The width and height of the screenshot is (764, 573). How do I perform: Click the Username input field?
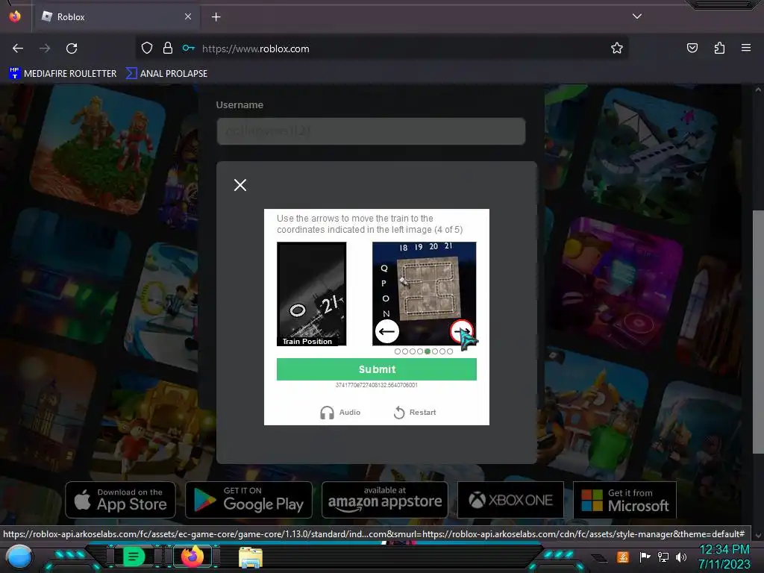pos(371,131)
